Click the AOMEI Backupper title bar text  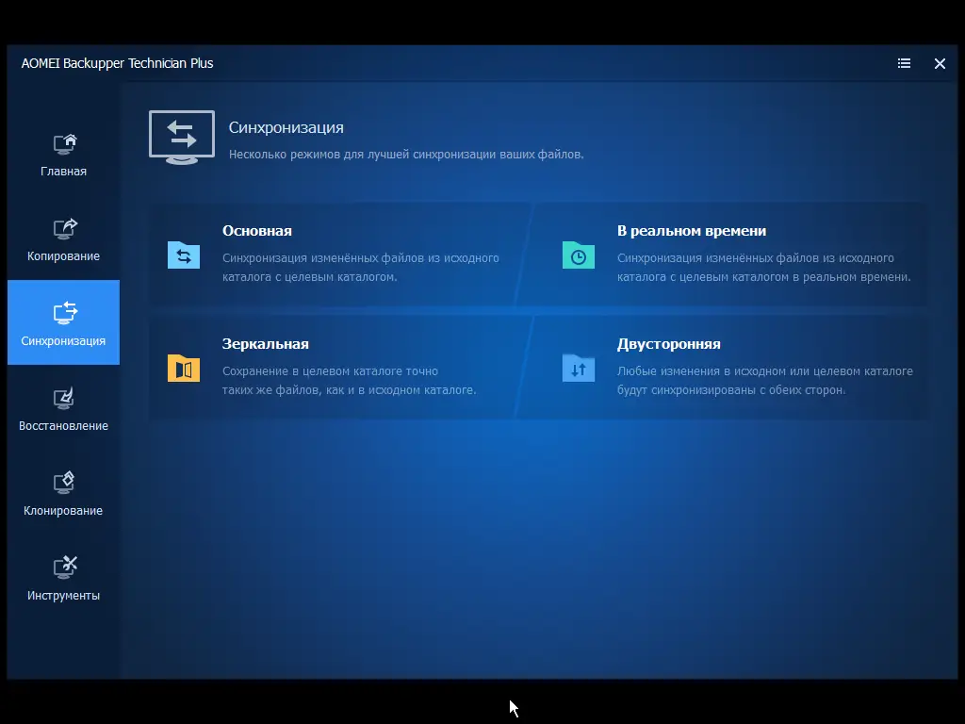[x=117, y=63]
